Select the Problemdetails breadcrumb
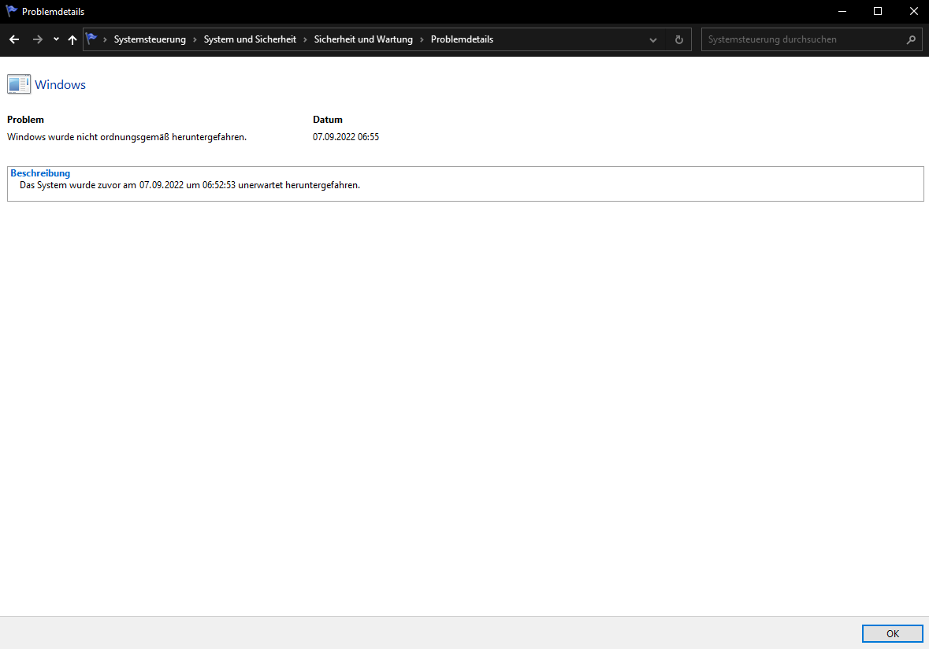This screenshot has height=649, width=929. (462, 39)
